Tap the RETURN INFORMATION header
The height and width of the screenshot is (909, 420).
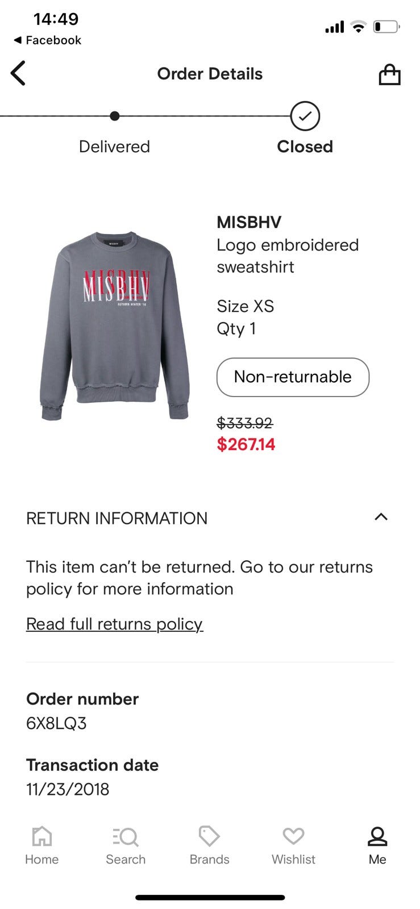click(117, 518)
